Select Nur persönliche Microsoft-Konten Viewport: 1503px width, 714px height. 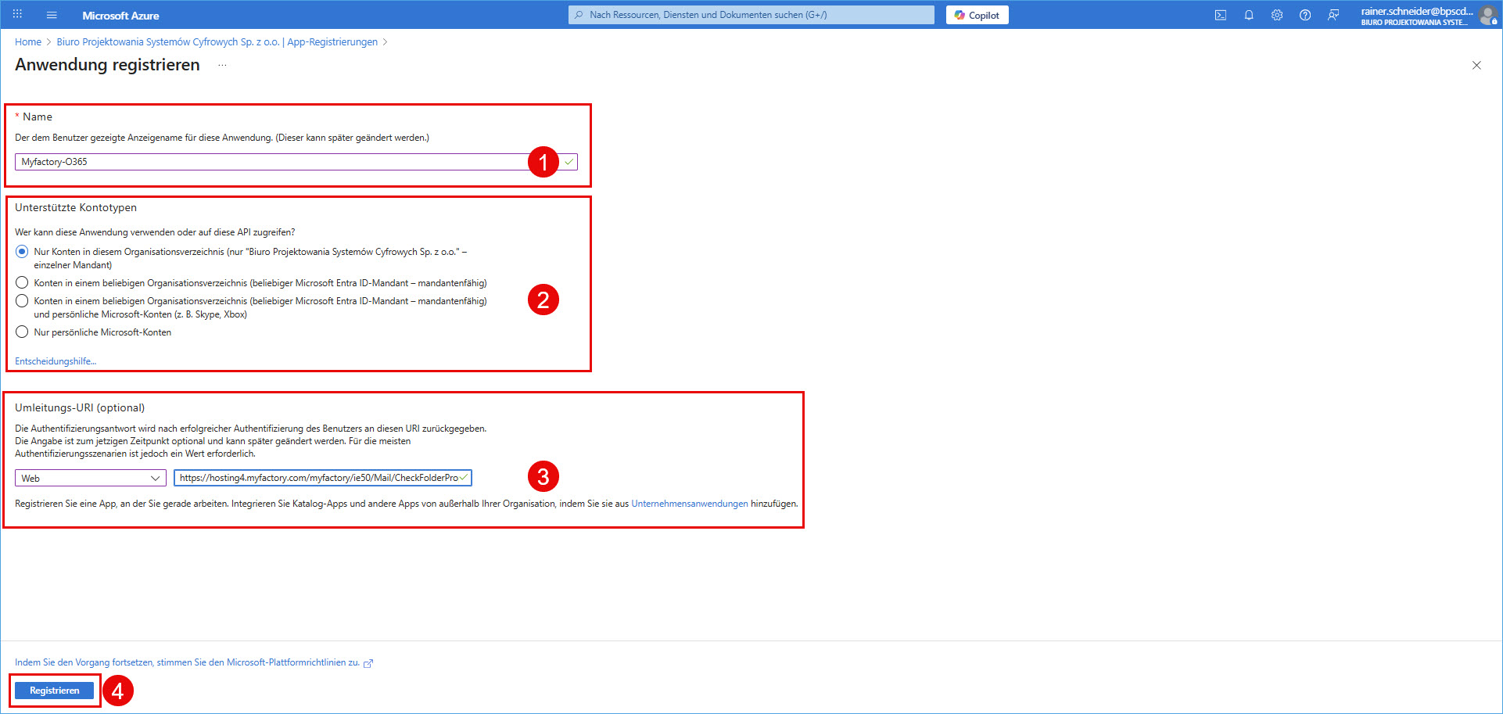click(22, 332)
